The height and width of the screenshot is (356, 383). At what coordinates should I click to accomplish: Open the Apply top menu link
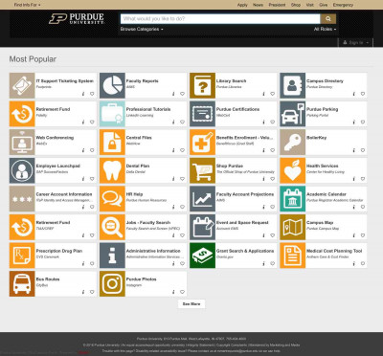242,5
